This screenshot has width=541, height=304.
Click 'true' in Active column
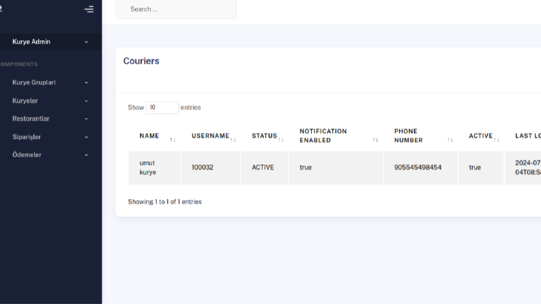click(475, 168)
